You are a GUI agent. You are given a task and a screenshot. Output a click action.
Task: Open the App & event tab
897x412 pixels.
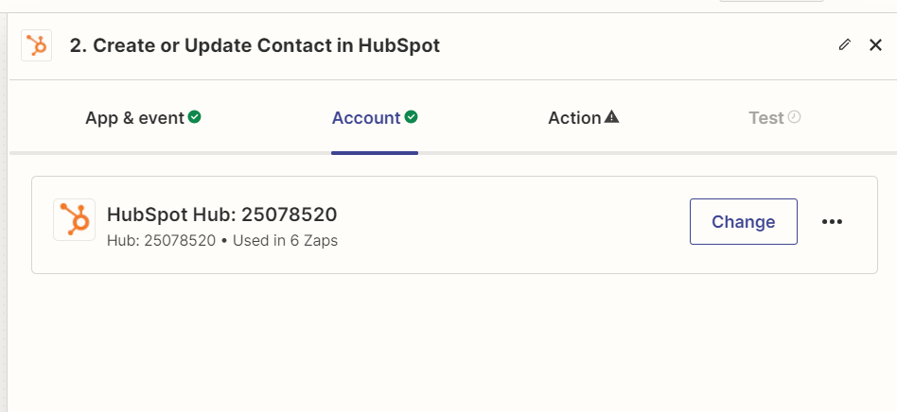pyautogui.click(x=143, y=118)
